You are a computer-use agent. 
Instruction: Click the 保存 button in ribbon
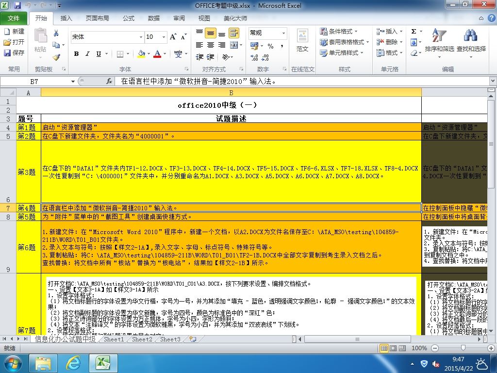pos(14,52)
